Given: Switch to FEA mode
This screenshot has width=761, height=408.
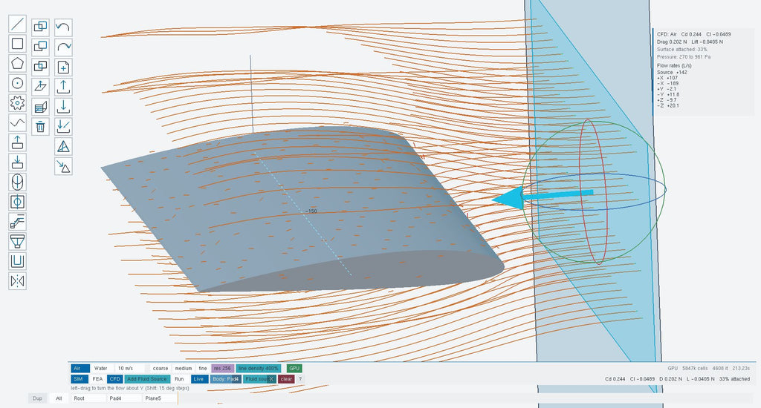Looking at the screenshot, I should point(97,379).
